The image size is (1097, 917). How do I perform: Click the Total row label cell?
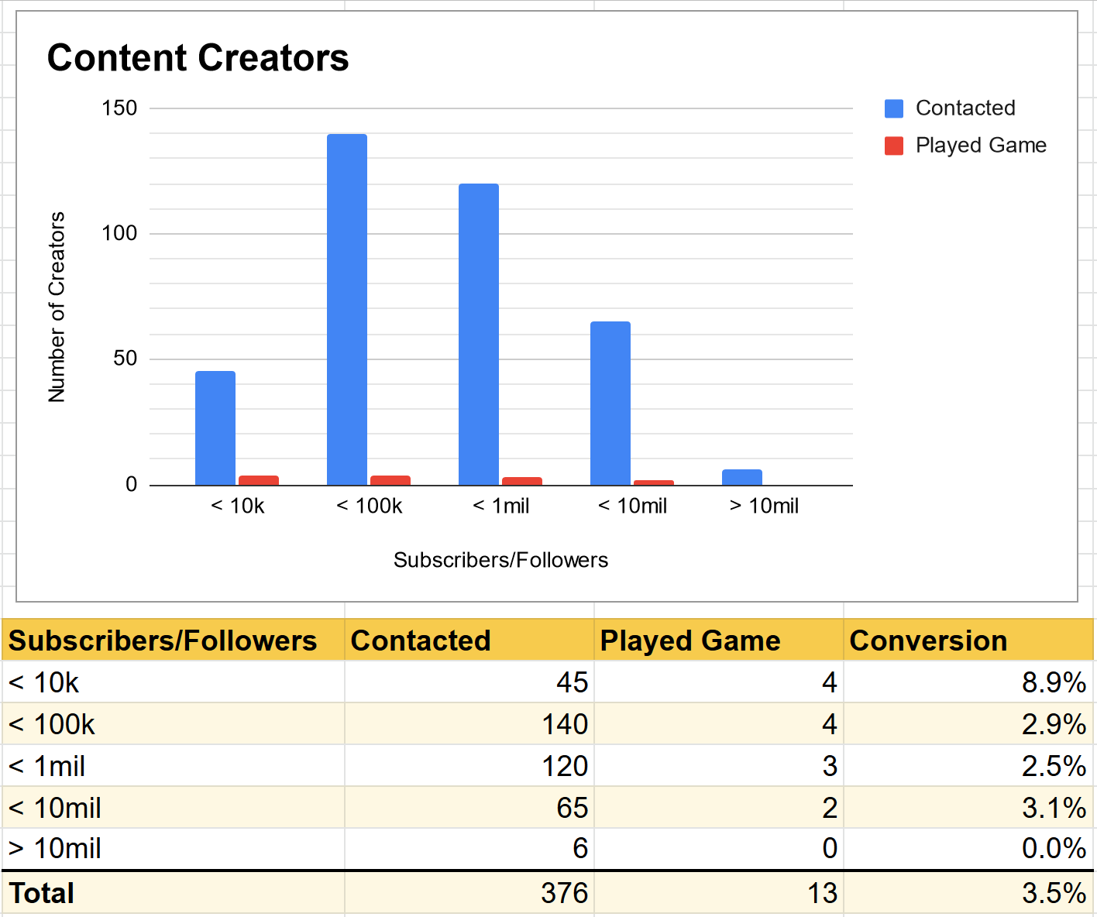coord(173,893)
